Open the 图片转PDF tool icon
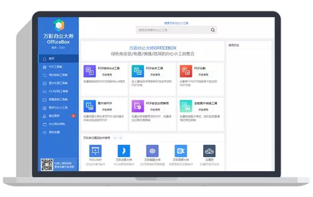The height and width of the screenshot is (197, 313). pyautogui.click(x=89, y=106)
